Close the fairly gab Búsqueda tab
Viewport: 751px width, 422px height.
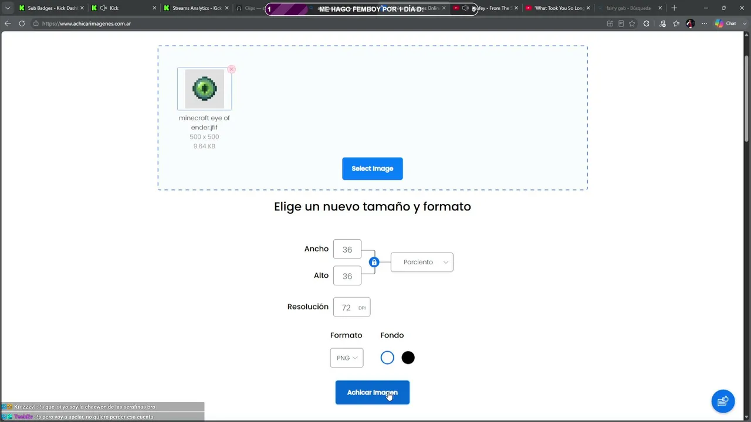tap(660, 8)
